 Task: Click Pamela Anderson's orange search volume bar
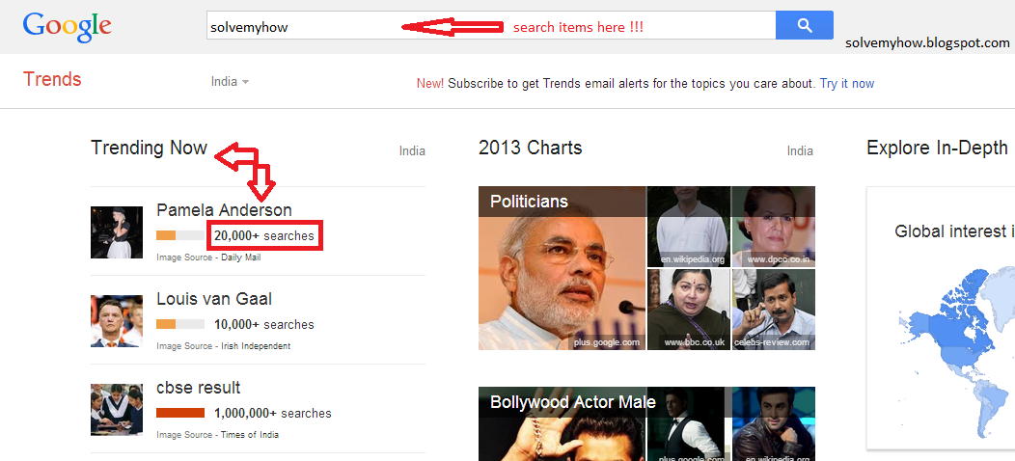click(180, 235)
